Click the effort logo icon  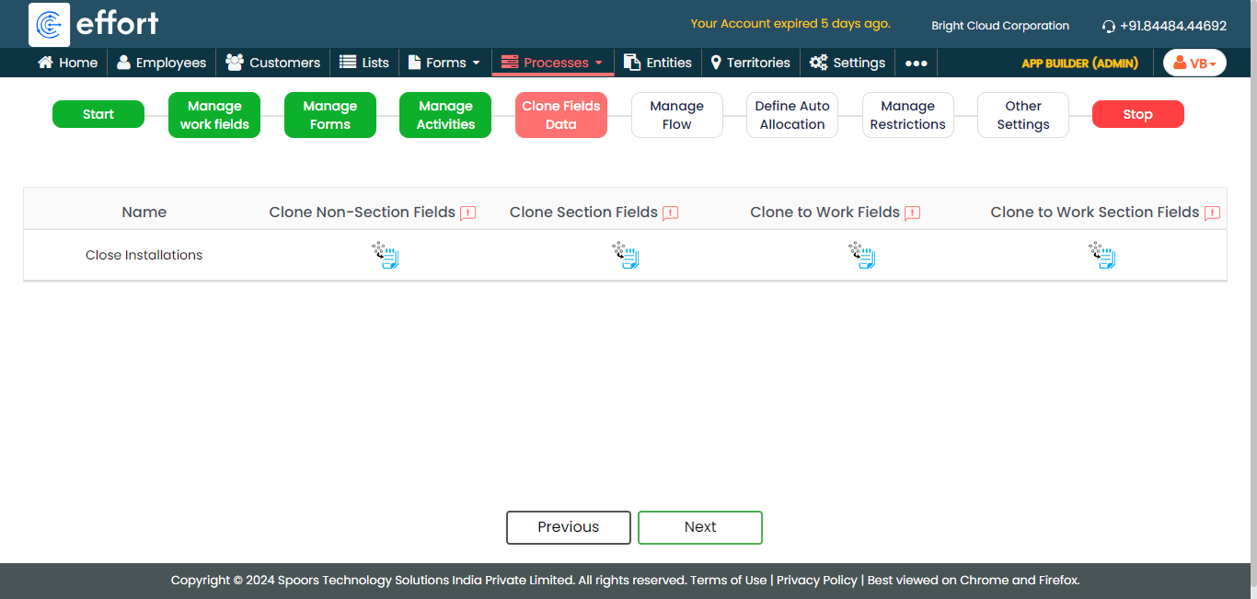[50, 24]
